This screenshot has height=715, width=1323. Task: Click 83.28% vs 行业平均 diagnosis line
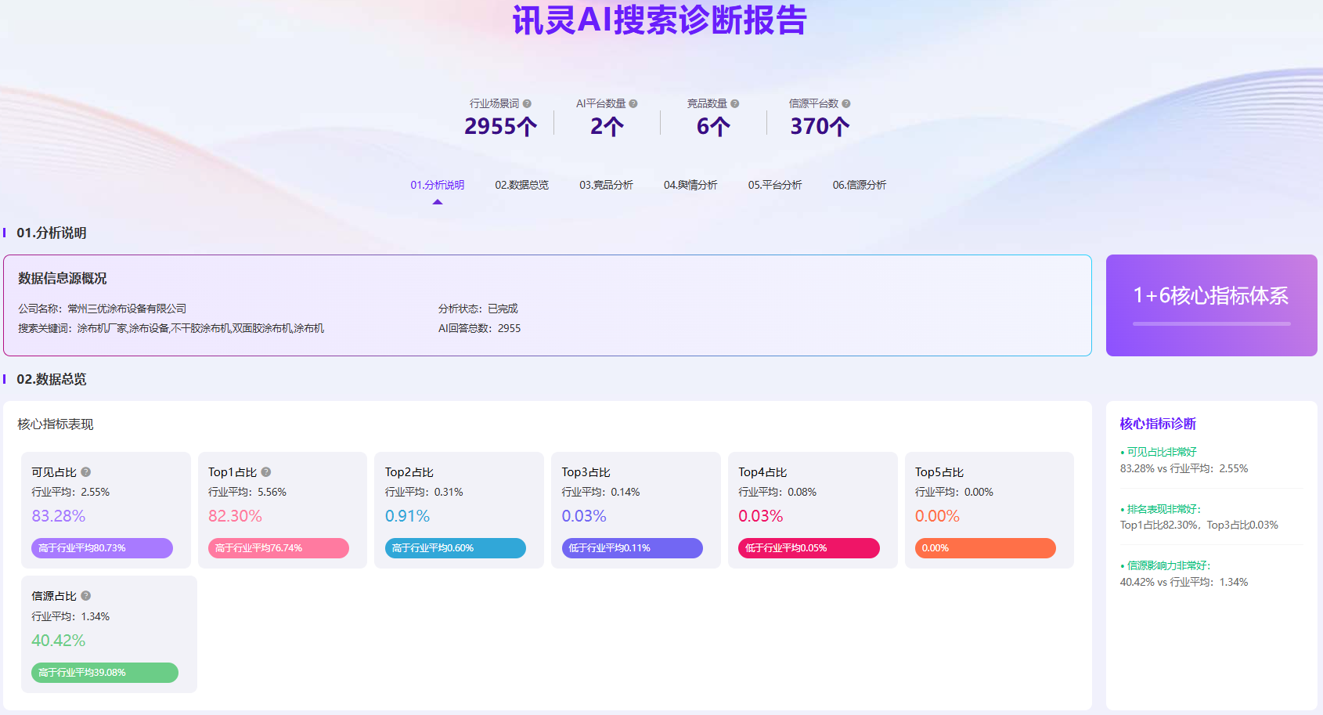click(x=1184, y=468)
